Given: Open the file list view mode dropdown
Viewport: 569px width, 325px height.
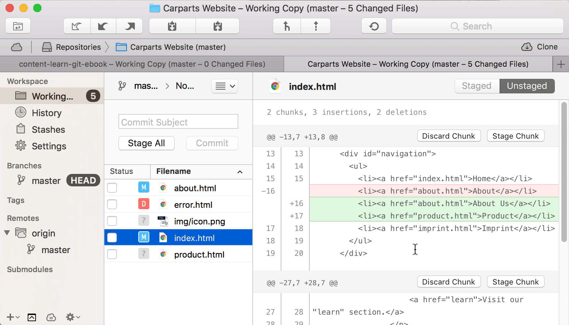Looking at the screenshot, I should pos(225,86).
